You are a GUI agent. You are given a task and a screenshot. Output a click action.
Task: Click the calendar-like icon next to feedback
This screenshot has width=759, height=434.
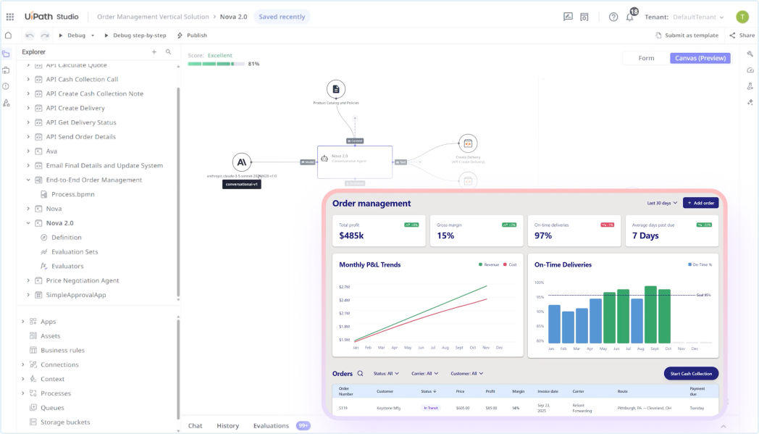(x=584, y=17)
